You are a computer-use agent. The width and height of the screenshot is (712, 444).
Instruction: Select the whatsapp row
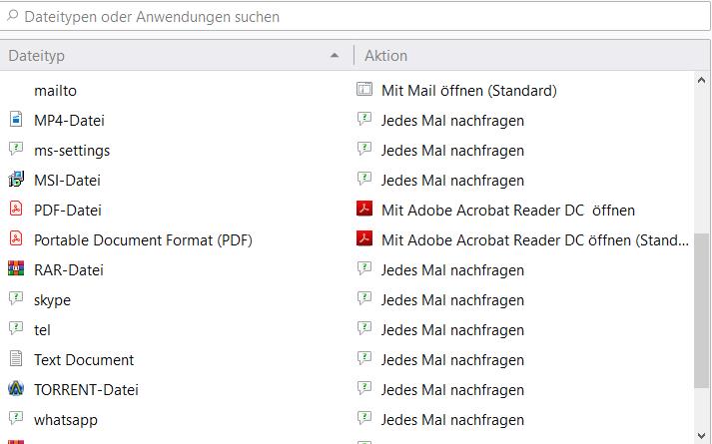pos(66,420)
